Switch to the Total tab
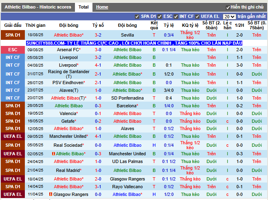268x200 pixels. point(83,7)
